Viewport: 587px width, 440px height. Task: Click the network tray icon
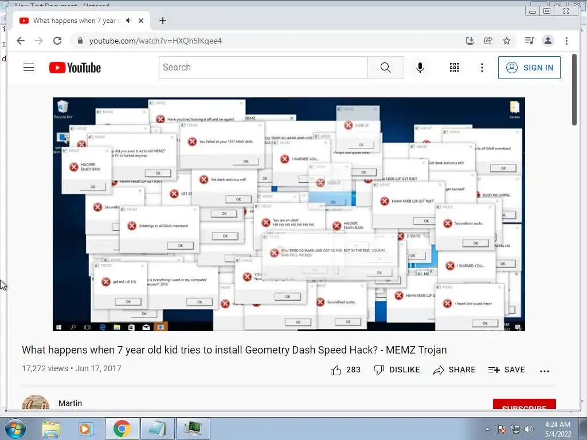tap(515, 429)
